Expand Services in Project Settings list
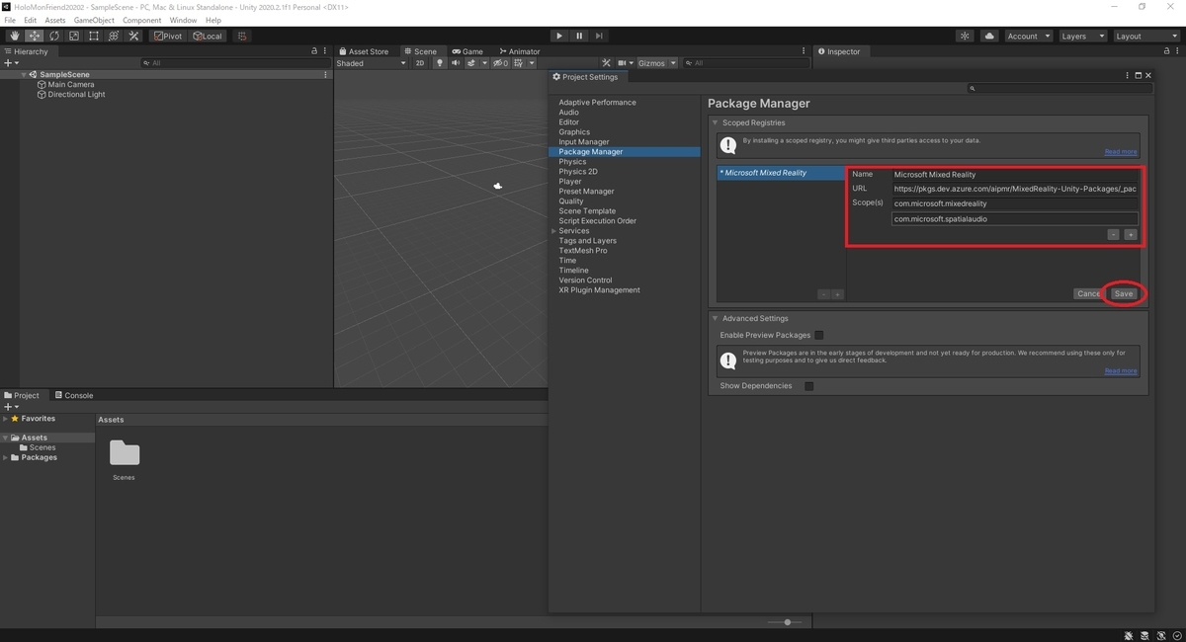Viewport: 1186px width, 642px height. pos(554,231)
